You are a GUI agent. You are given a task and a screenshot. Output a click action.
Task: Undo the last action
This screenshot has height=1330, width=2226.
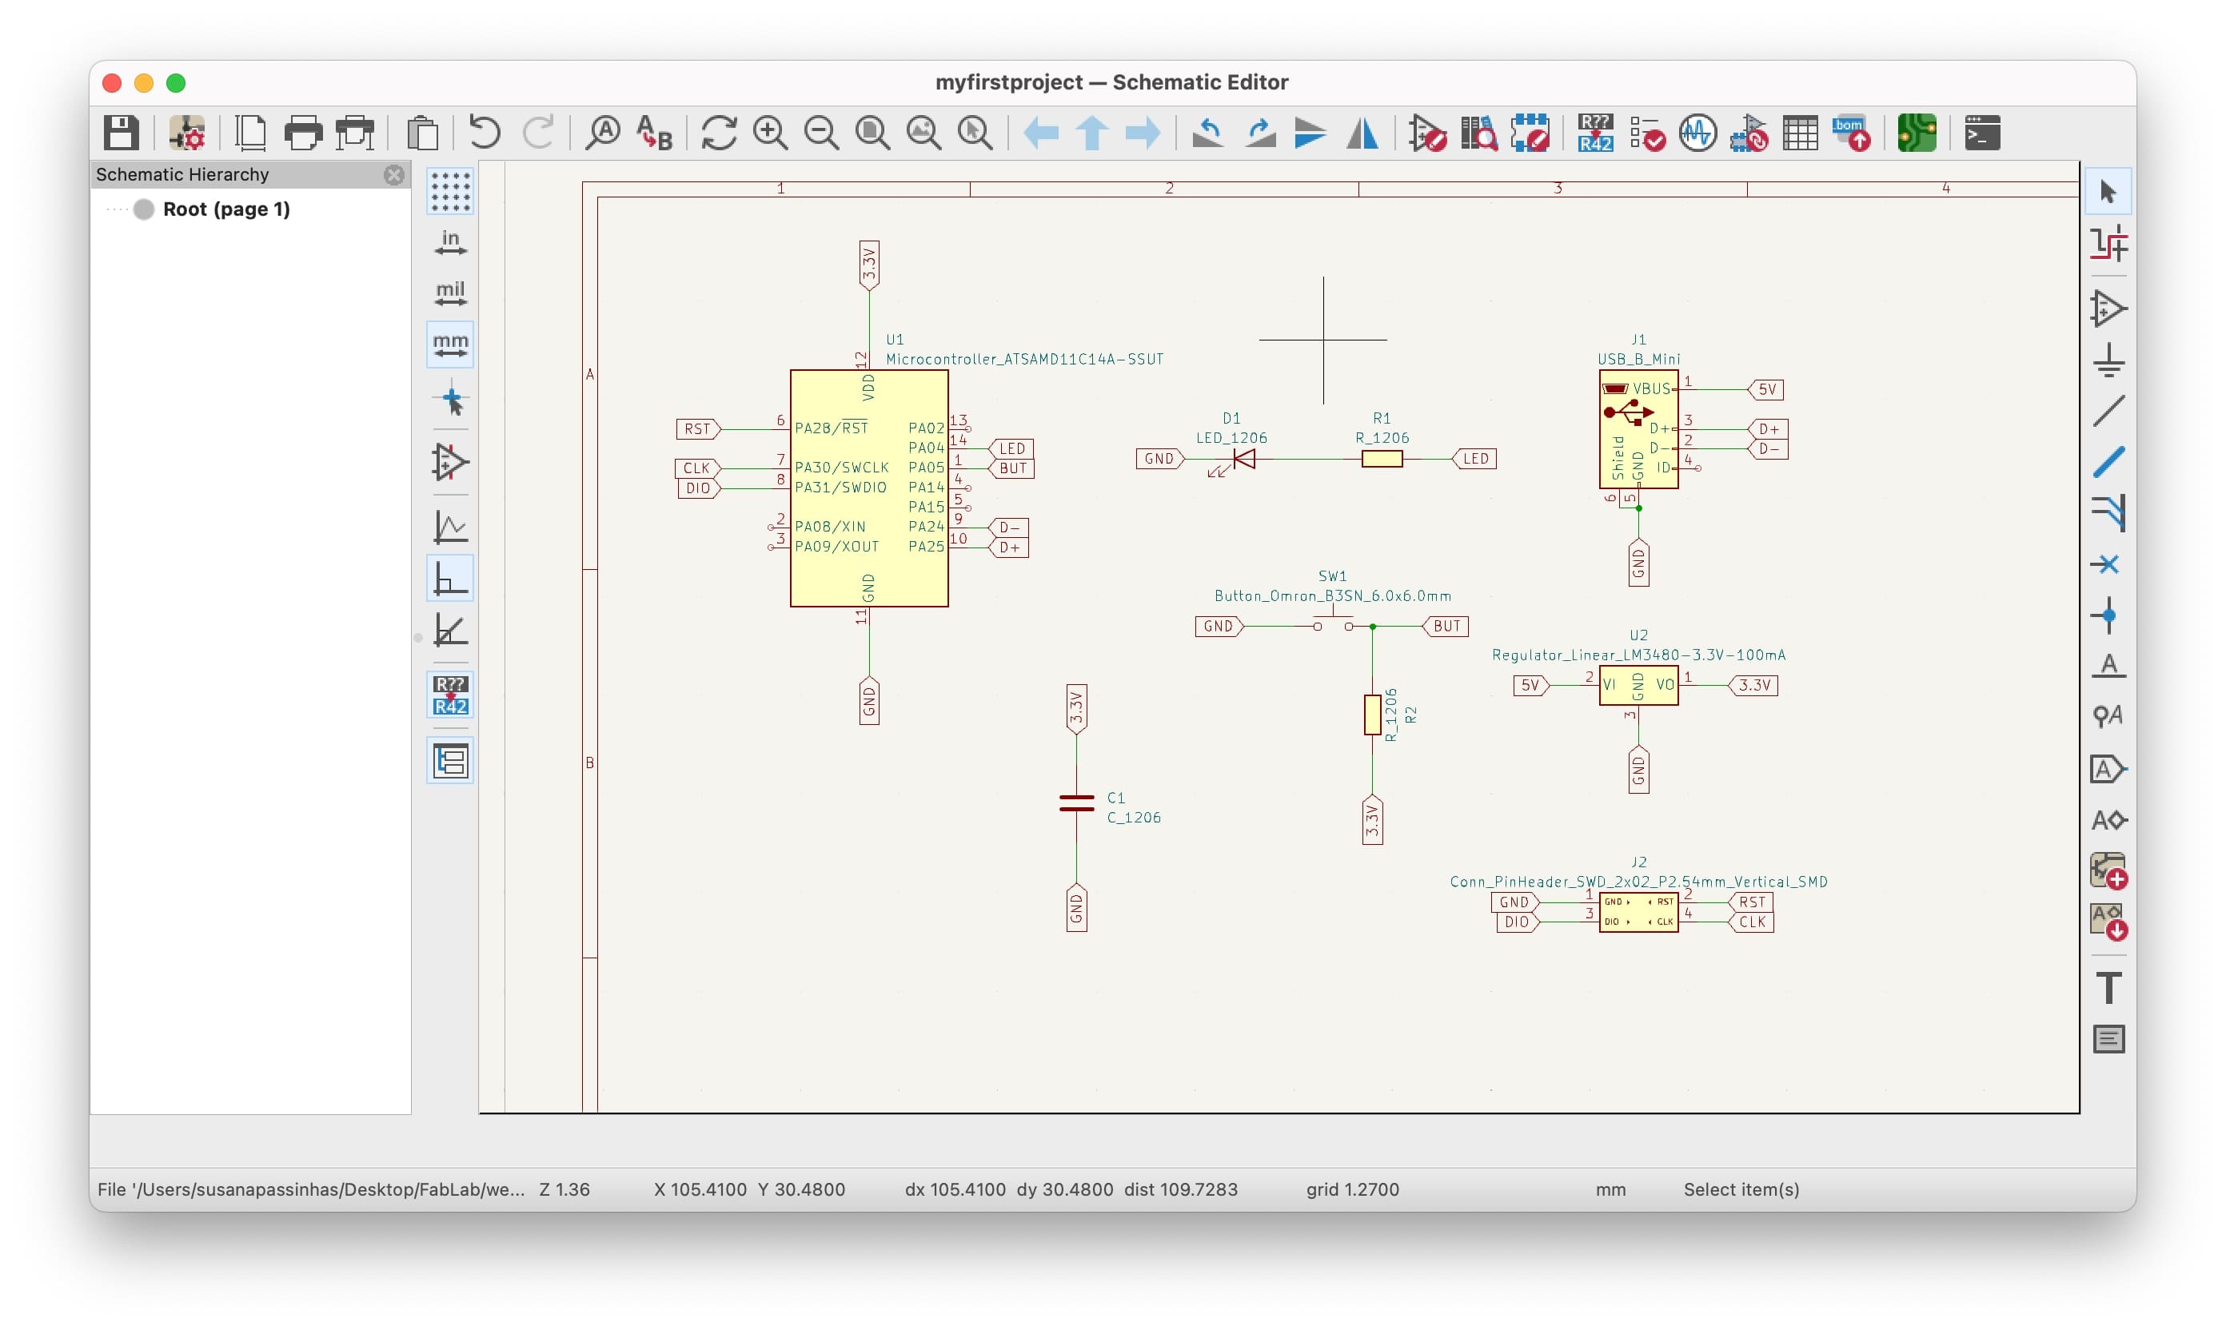coord(485,133)
